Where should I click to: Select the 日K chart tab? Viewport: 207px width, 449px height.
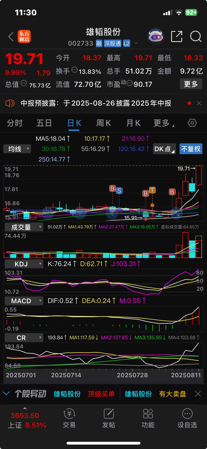click(74, 123)
